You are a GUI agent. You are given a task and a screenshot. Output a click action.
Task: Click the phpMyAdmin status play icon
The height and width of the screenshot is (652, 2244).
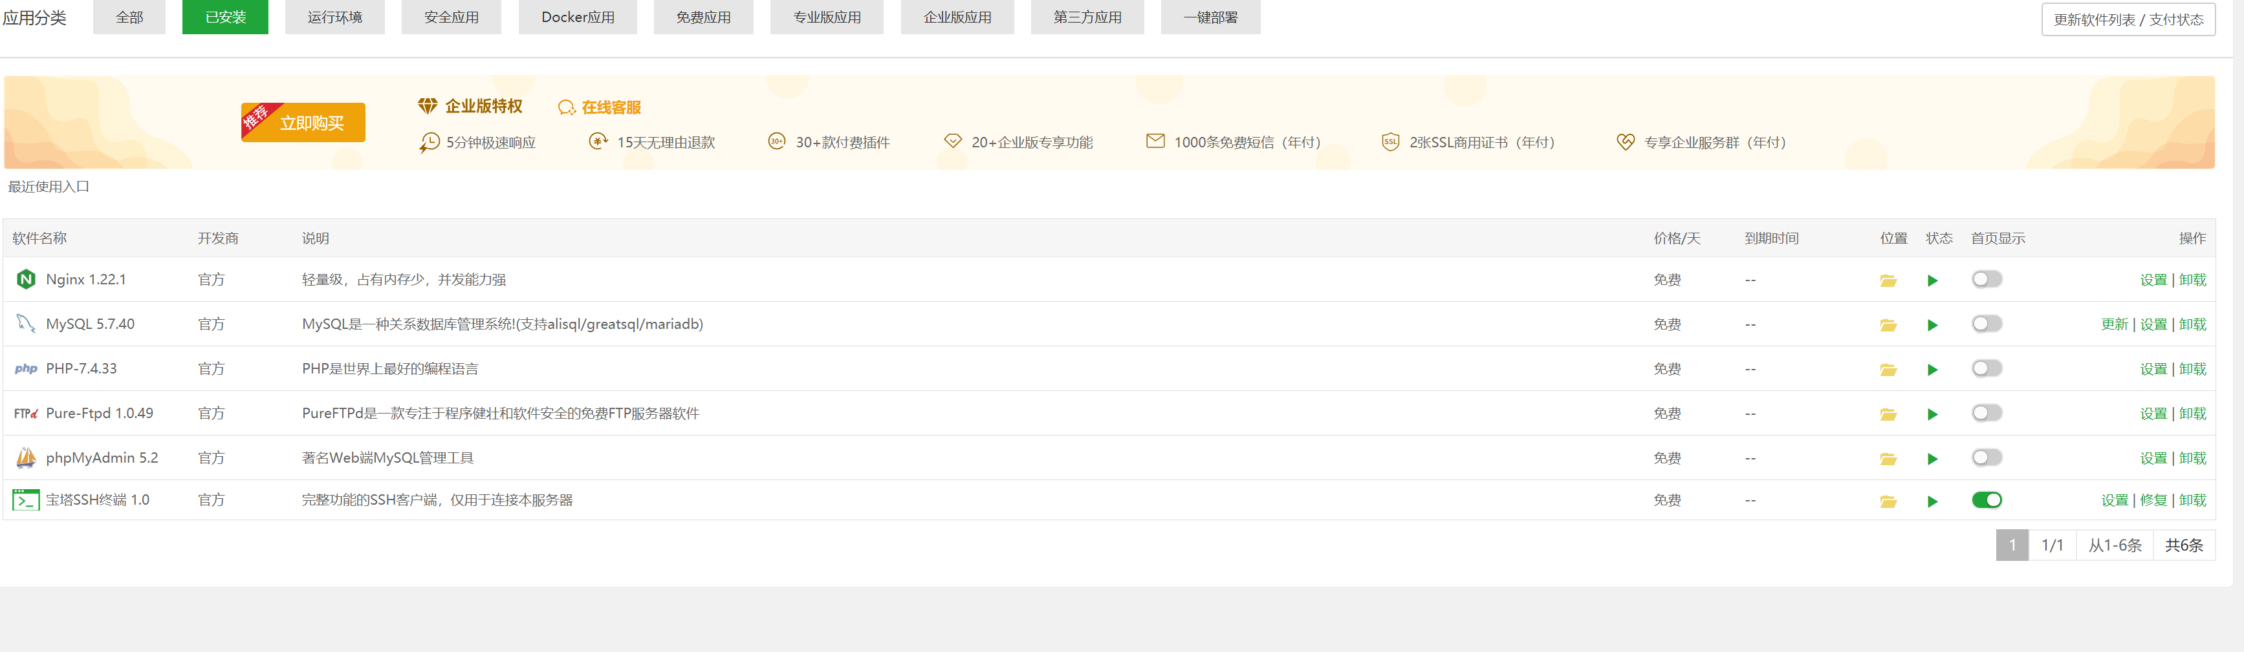1932,459
